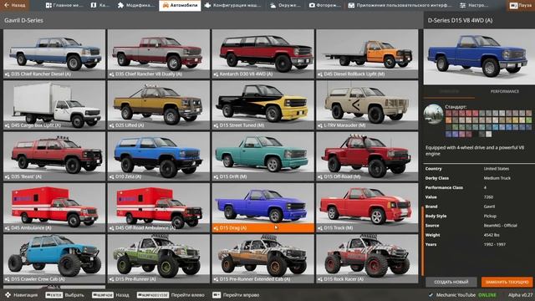Select D35 Chief Rancher V8 Dually (A)
Viewport: 535px width, 301px height.
pos(159,54)
